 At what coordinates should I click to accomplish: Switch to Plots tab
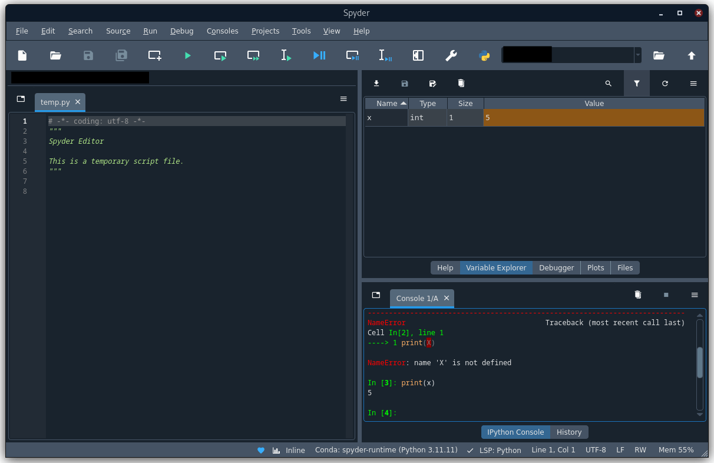[x=596, y=267]
